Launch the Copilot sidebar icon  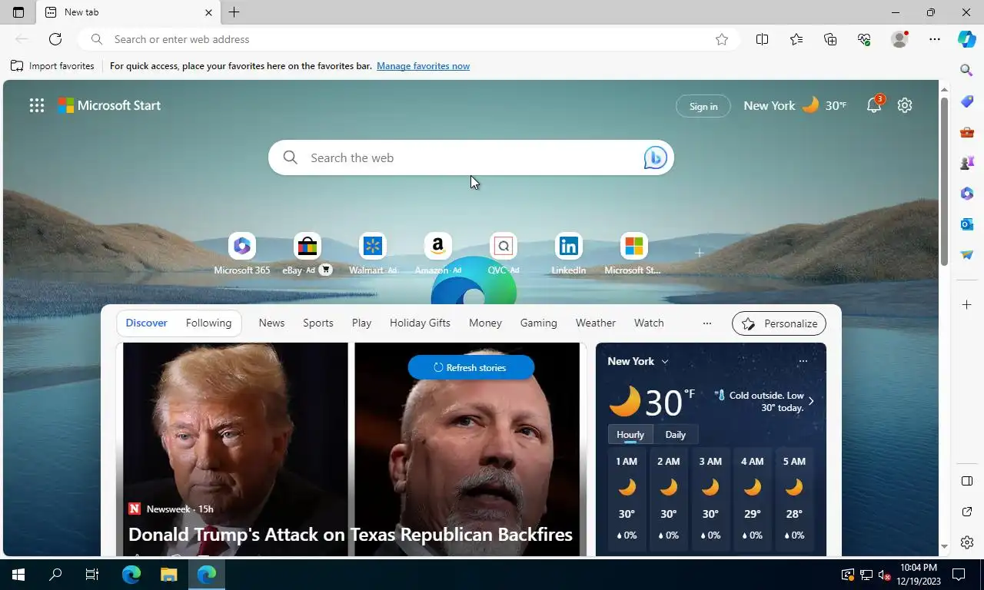(967, 39)
